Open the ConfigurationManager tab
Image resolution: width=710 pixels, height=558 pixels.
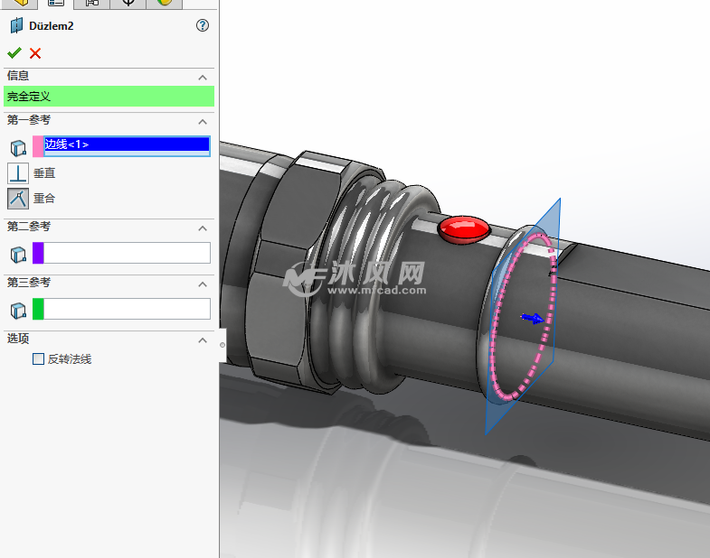[91, 3]
